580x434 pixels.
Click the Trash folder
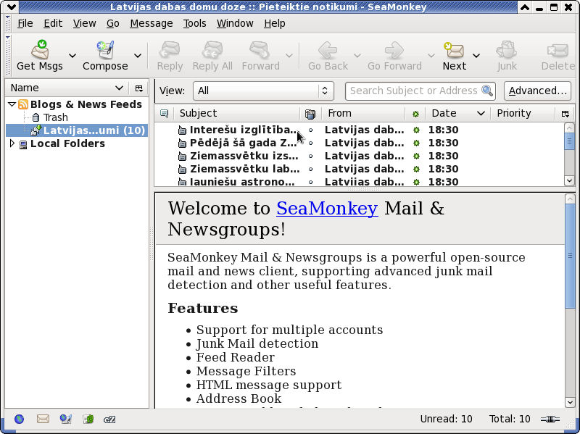(x=56, y=117)
